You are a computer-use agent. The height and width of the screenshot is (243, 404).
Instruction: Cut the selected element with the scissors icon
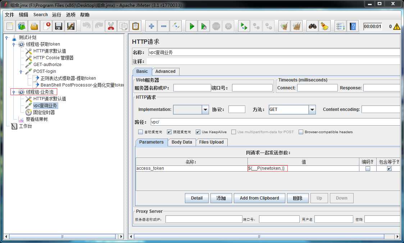pyautogui.click(x=111, y=26)
